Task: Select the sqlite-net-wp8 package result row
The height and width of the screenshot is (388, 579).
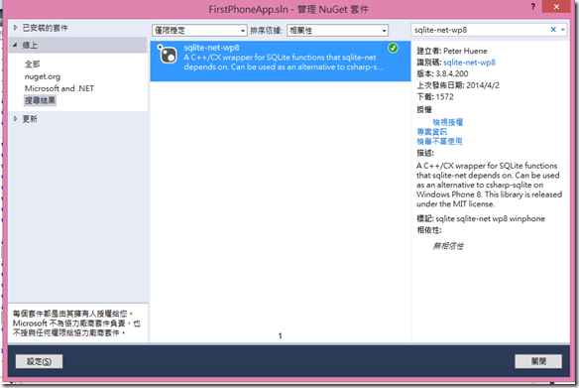Action: pyautogui.click(x=281, y=61)
